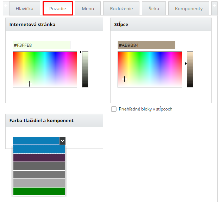The width and height of the screenshot is (219, 202).
Task: Click the Stĺpce brightness slider arrow
Action: coord(186,63)
